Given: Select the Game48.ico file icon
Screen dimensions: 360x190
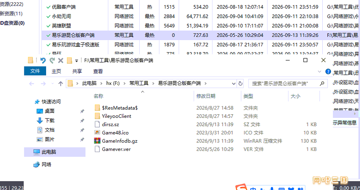Looking at the screenshot, I should pyautogui.click(x=97, y=132).
